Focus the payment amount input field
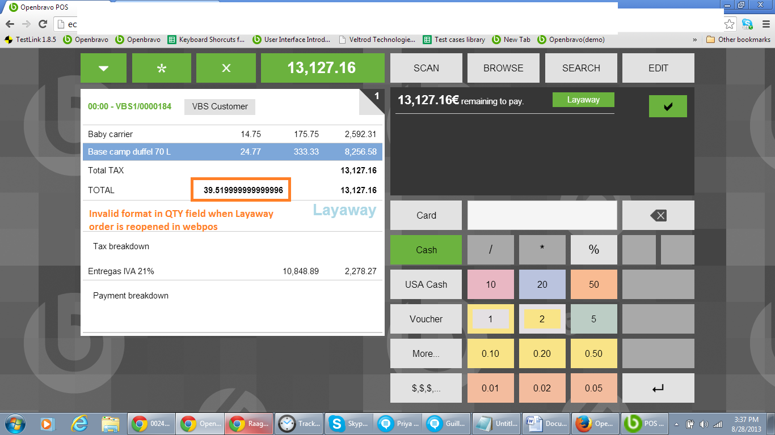This screenshot has width=775, height=435. click(542, 215)
